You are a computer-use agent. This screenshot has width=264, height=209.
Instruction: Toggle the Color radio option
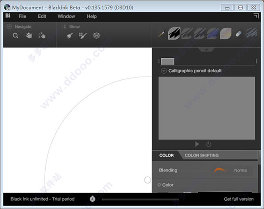pos(159,184)
